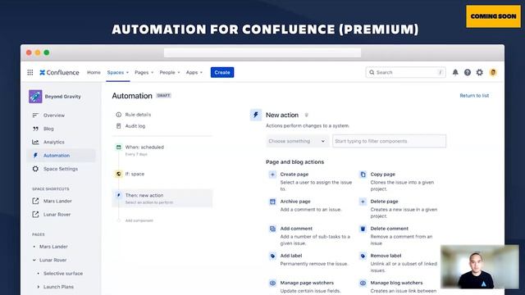Click the Remove label tag icon
Viewport: 525px width, 295px height.
363,256
